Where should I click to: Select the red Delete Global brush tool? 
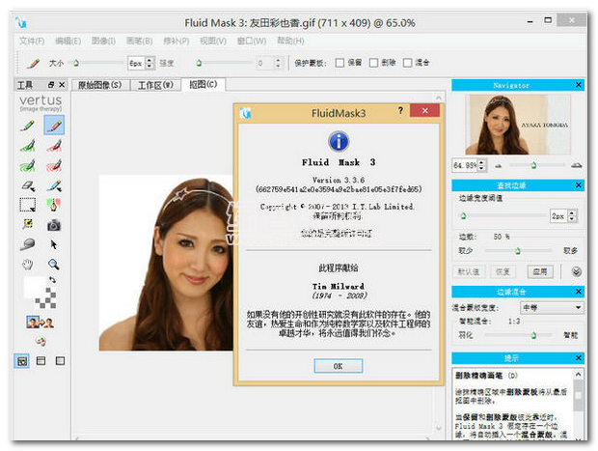54,166
